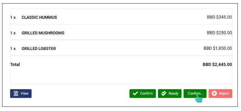Click the BBD $1,850.00 price

click(218, 48)
